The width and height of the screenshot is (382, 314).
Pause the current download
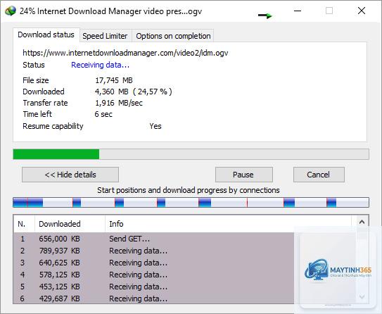coord(243,175)
